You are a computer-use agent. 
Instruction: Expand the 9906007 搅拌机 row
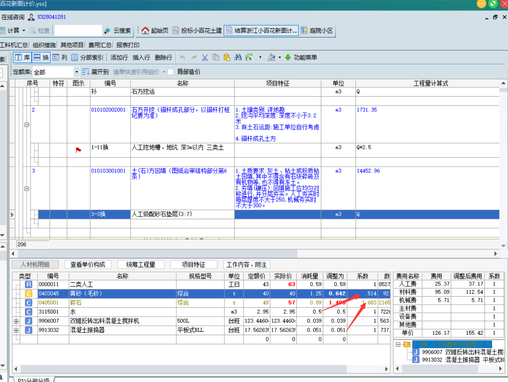coord(16,321)
